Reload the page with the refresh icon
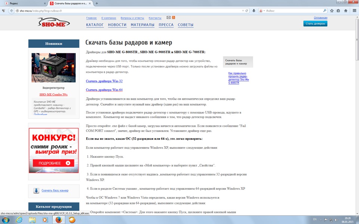This screenshot has width=359, height=224. click(247, 11)
